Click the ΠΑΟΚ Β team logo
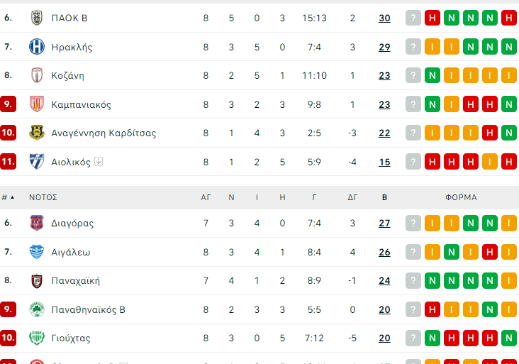Viewport: 519px width, 364px height. pyautogui.click(x=37, y=18)
